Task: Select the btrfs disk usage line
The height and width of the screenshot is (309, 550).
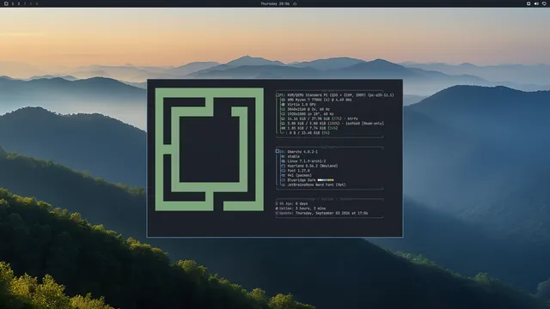Action: click(322, 118)
